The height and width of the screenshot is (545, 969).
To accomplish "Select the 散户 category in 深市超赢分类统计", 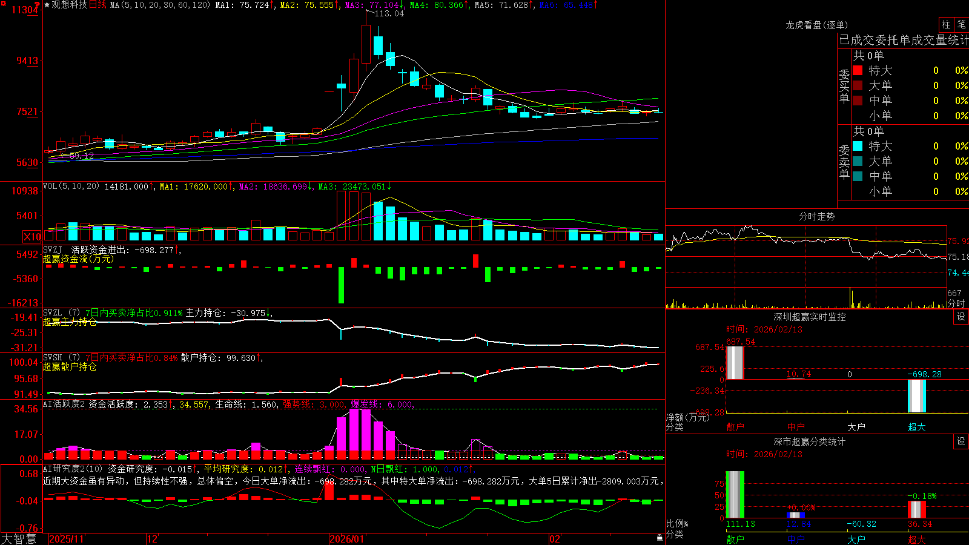I will click(735, 540).
